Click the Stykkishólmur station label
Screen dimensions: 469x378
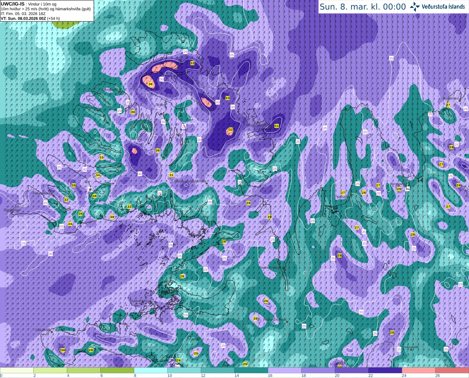(140, 301)
